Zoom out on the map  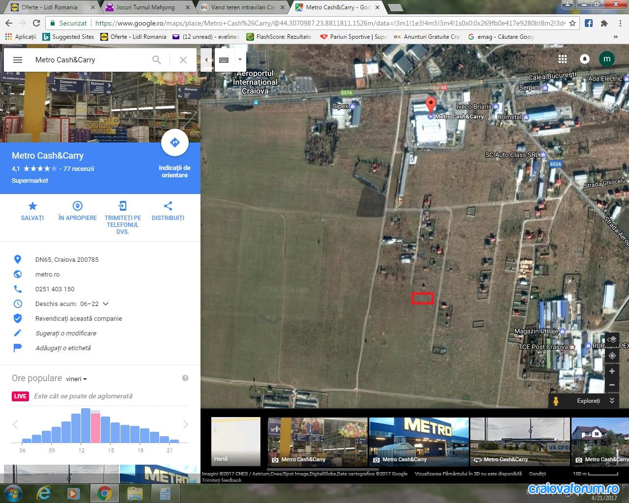tap(612, 385)
